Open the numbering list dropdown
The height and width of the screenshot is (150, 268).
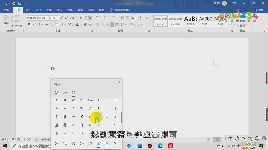(110, 18)
